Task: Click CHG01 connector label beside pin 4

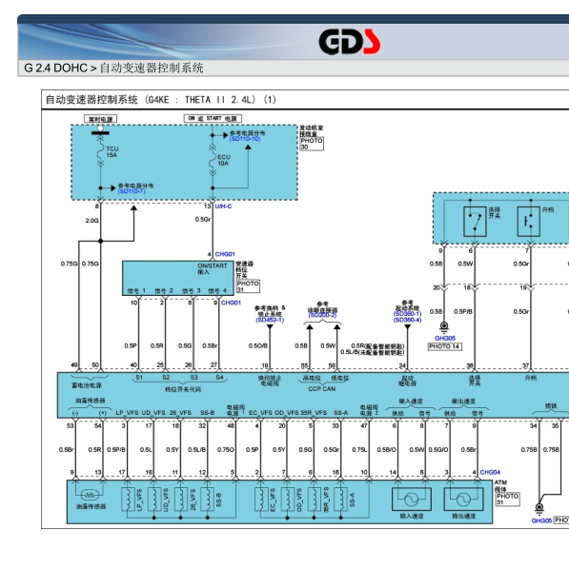Action: [x=225, y=254]
